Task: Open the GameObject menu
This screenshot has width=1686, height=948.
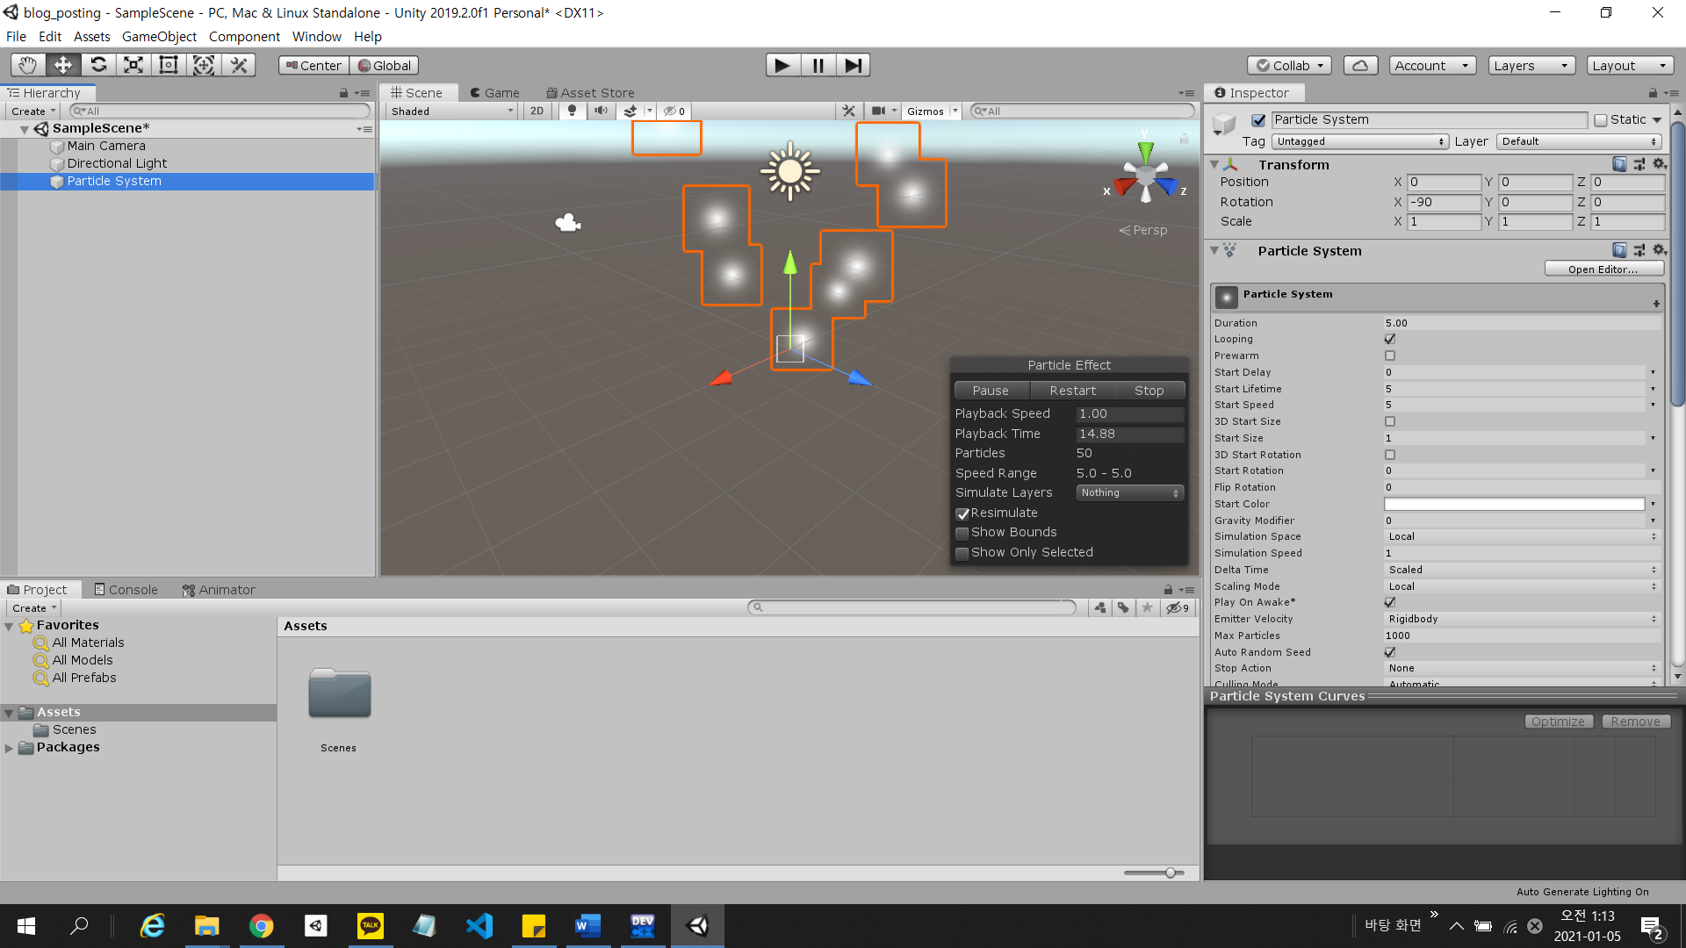Action: 159,37
